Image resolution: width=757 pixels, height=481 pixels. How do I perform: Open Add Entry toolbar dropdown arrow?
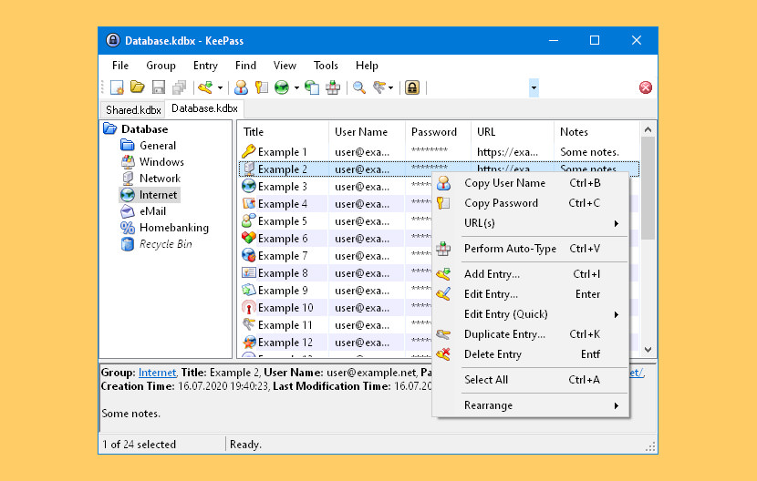coord(220,87)
